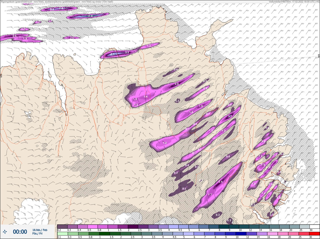Click the weather office logo icon beside the clock
The image size is (320, 239).
click(x=5, y=232)
